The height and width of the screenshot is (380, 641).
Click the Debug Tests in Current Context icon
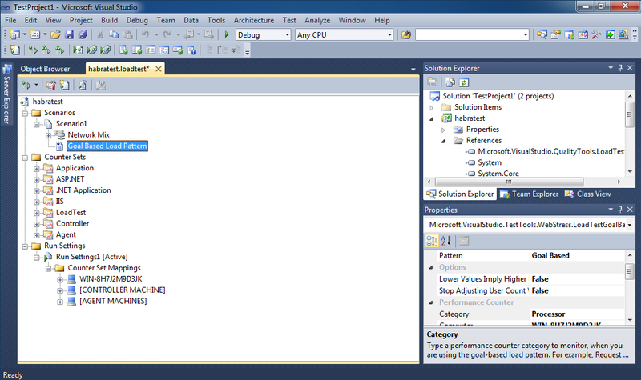[78, 50]
